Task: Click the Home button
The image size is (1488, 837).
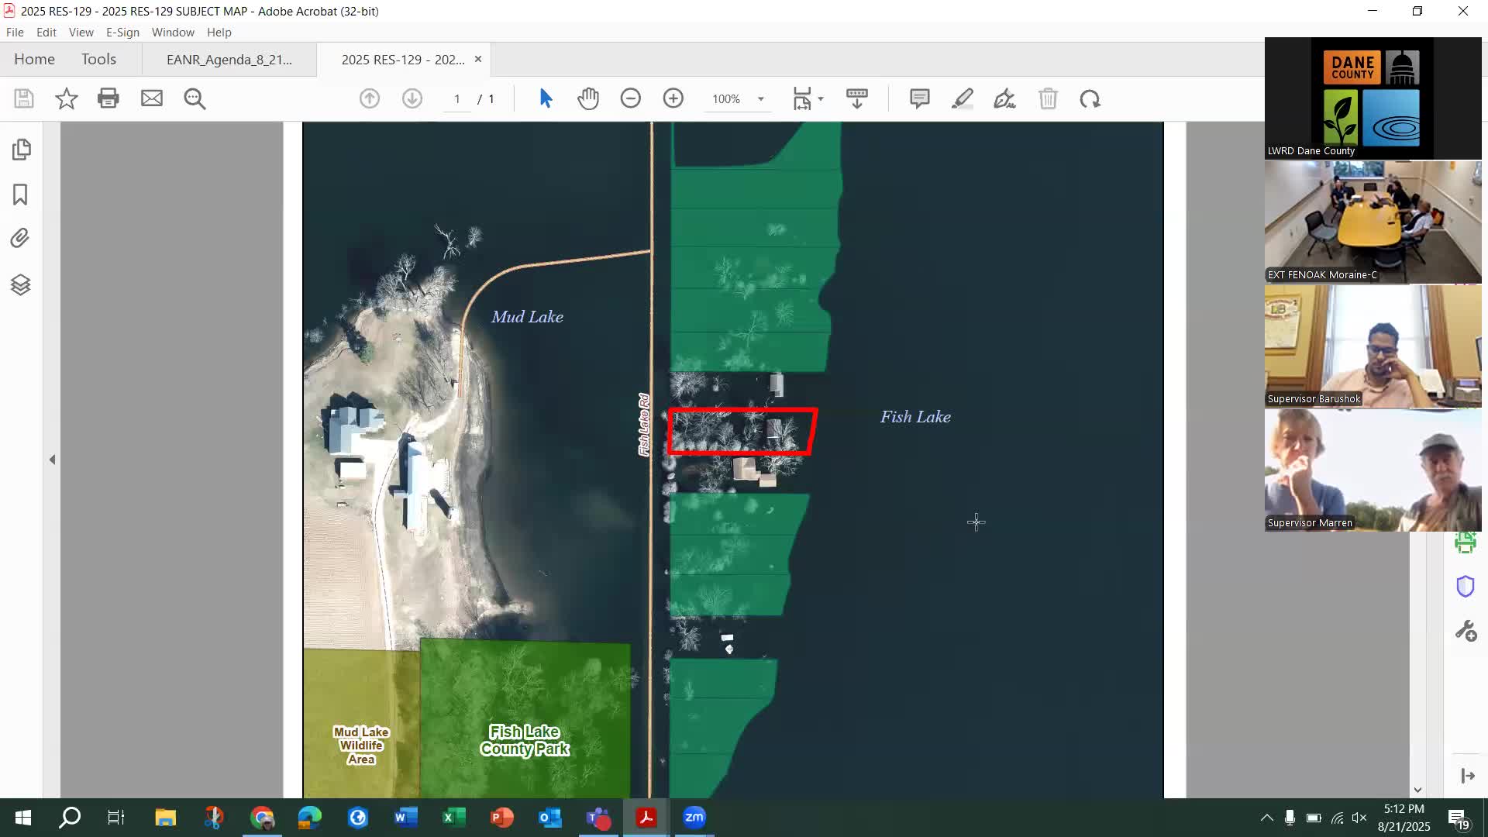Action: pos(34,59)
